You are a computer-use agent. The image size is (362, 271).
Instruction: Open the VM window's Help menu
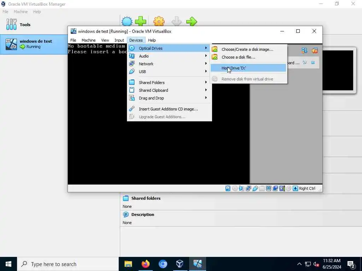pos(152,40)
